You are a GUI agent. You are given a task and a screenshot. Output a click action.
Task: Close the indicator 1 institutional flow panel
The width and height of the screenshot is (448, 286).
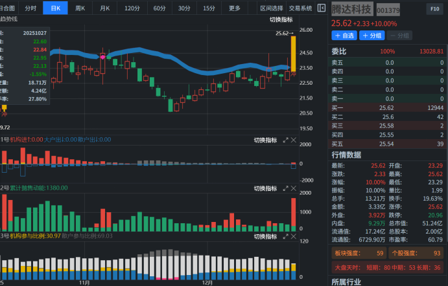(x=294, y=140)
